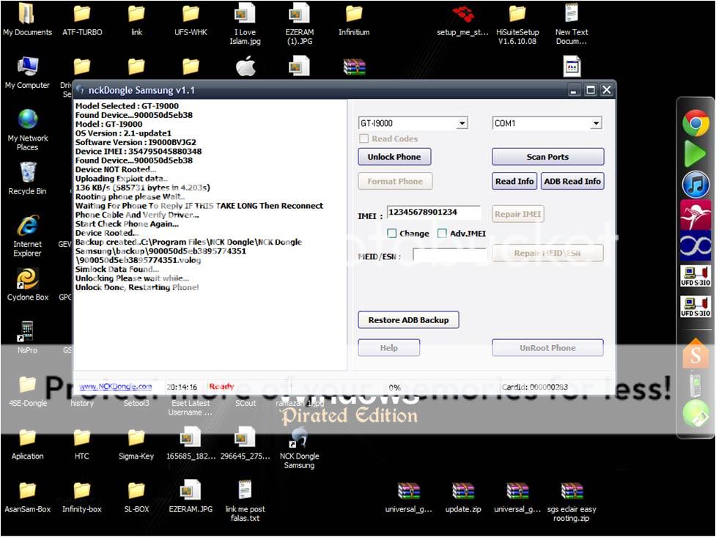Click the Unlock Phone button
The height and width of the screenshot is (537, 716).
[394, 157]
